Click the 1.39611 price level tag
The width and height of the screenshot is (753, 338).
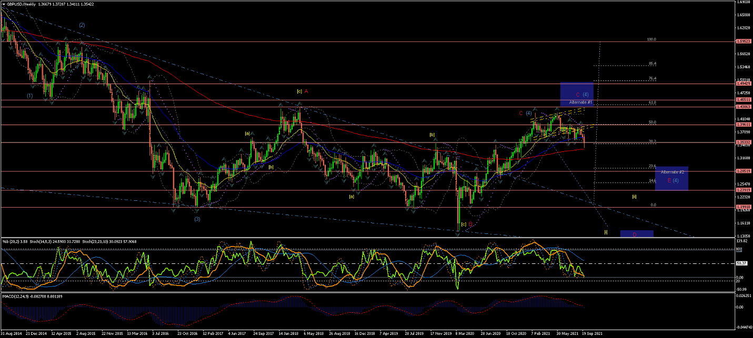pos(743,125)
